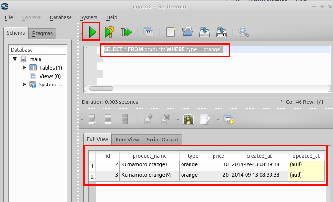Click into the SQL query editor line
Viewport: 333px width, 202px height.
217,49
